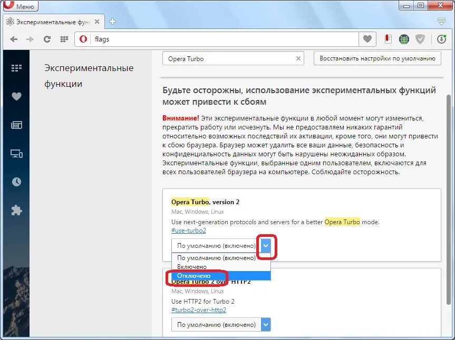
Task: Select Включено option in dropdown list
Action: tap(221, 267)
